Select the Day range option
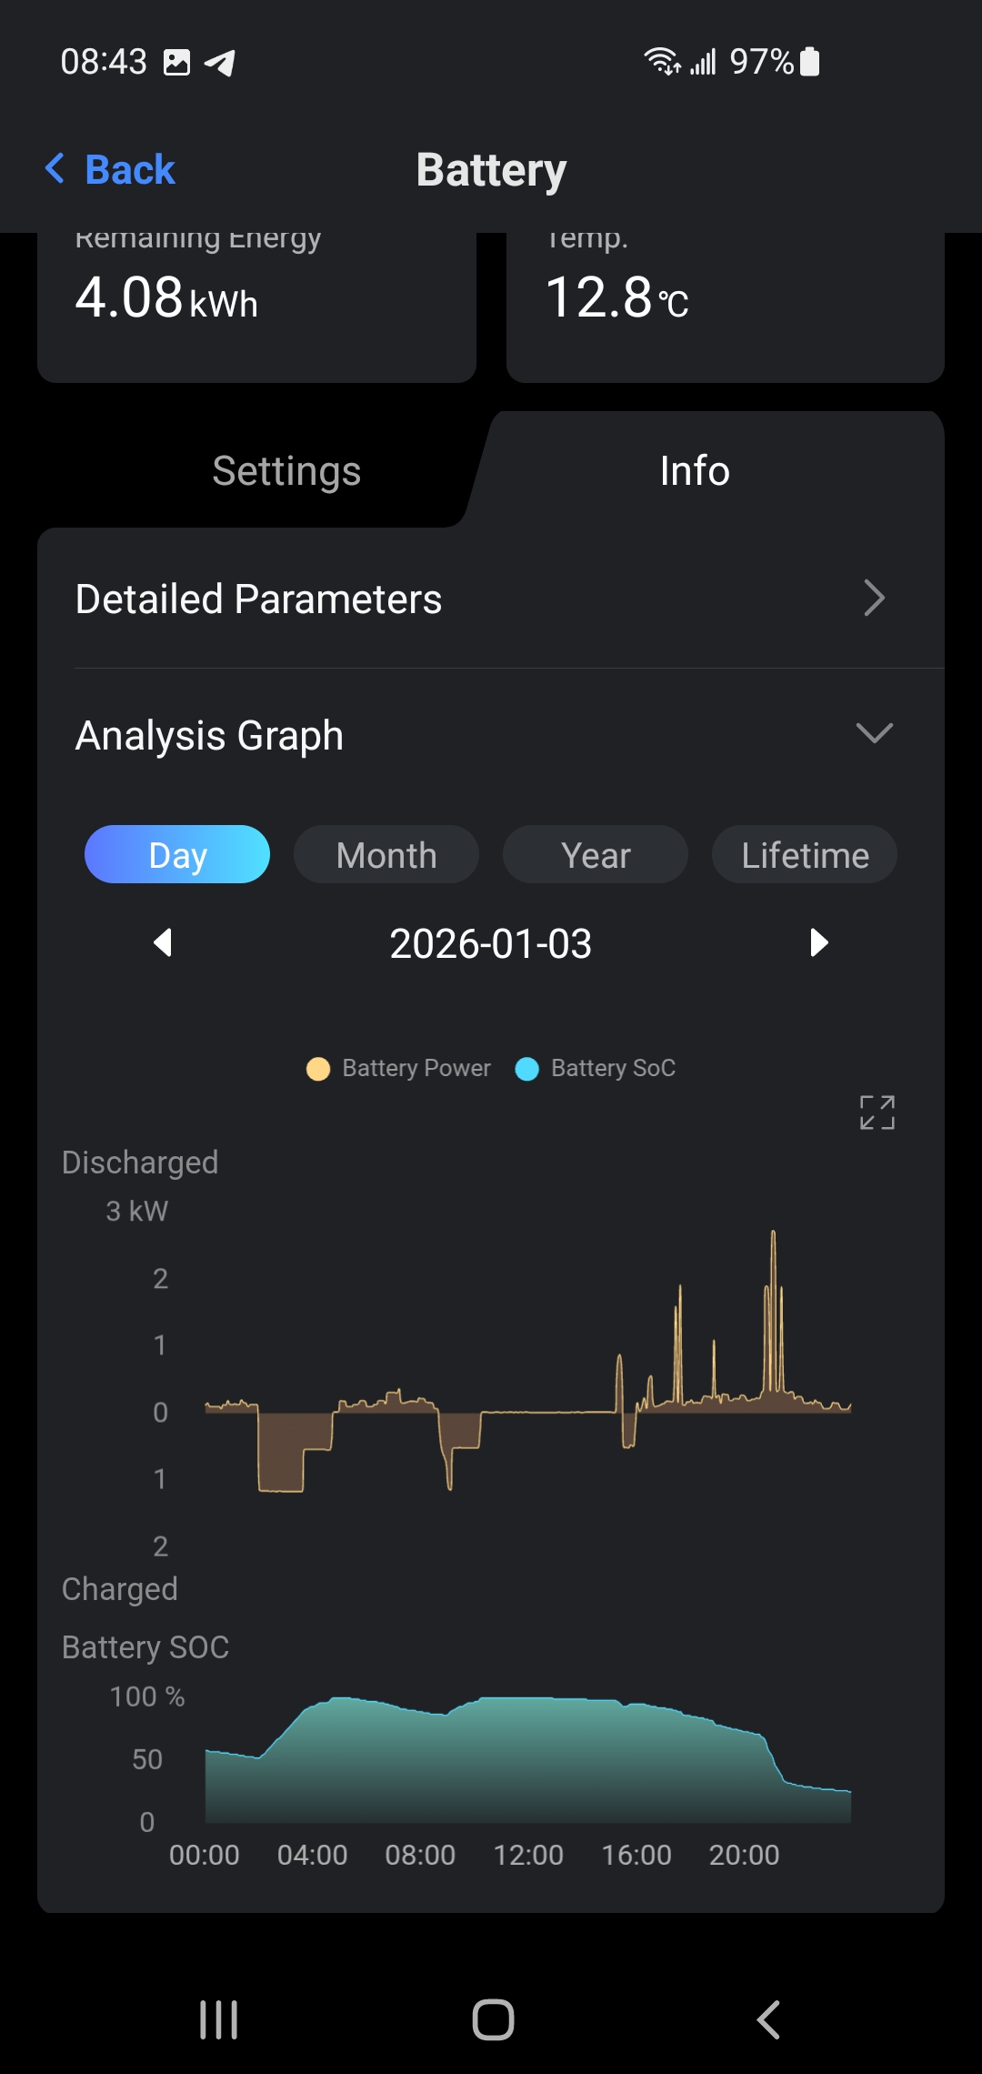The image size is (982, 2074). tap(177, 854)
